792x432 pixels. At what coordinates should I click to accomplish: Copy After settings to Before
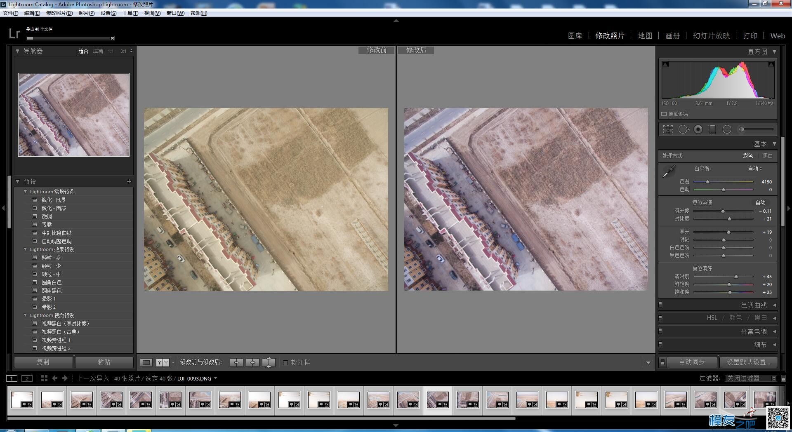(252, 362)
